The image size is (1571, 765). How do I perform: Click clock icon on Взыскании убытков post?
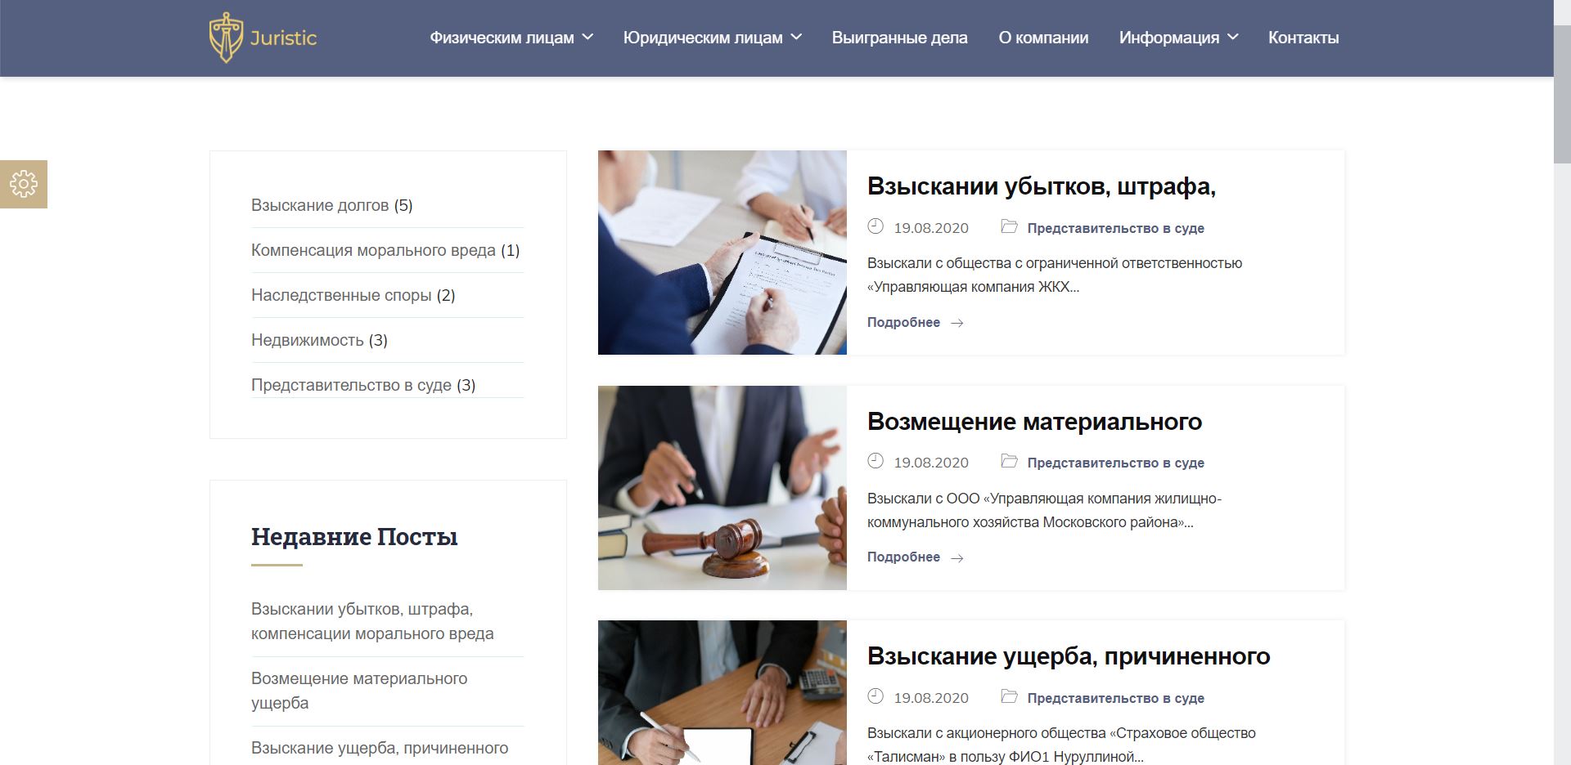[x=876, y=226]
